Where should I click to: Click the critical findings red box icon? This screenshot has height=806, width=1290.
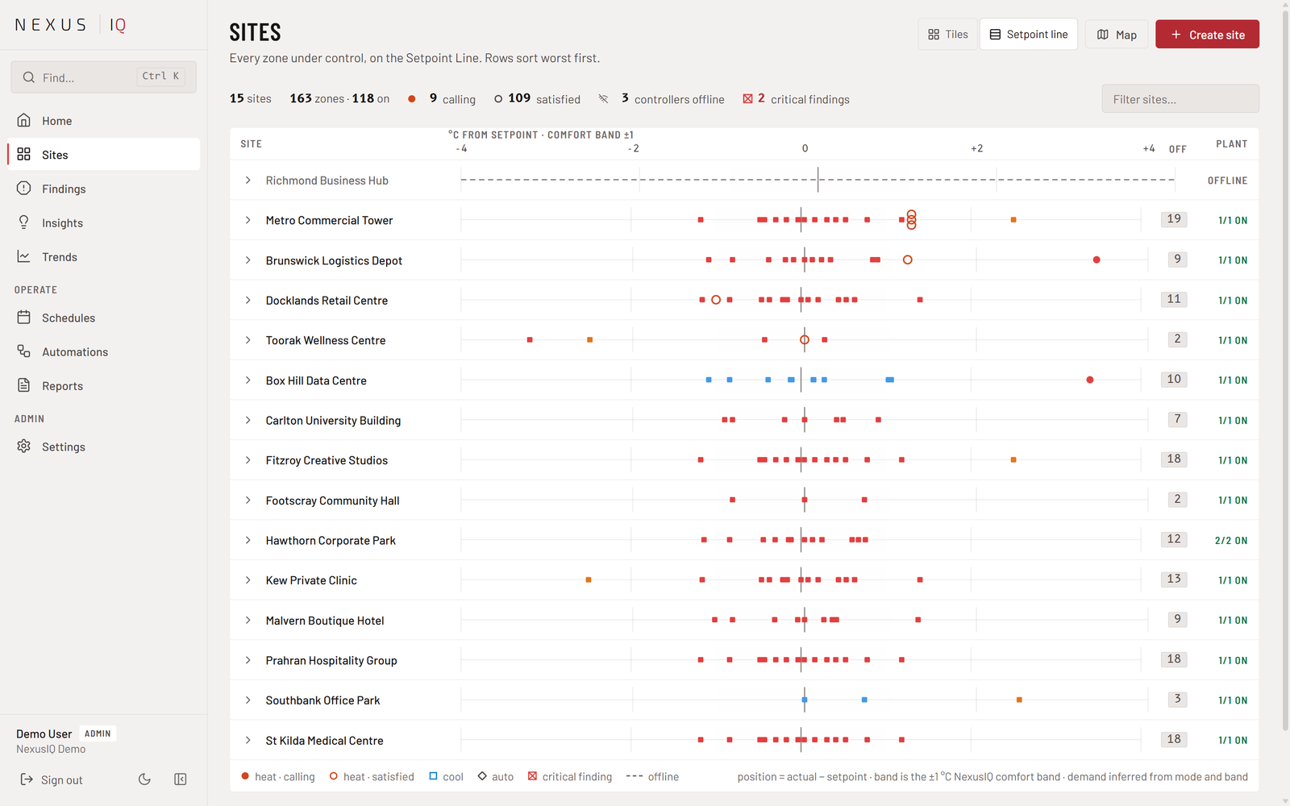(x=748, y=99)
